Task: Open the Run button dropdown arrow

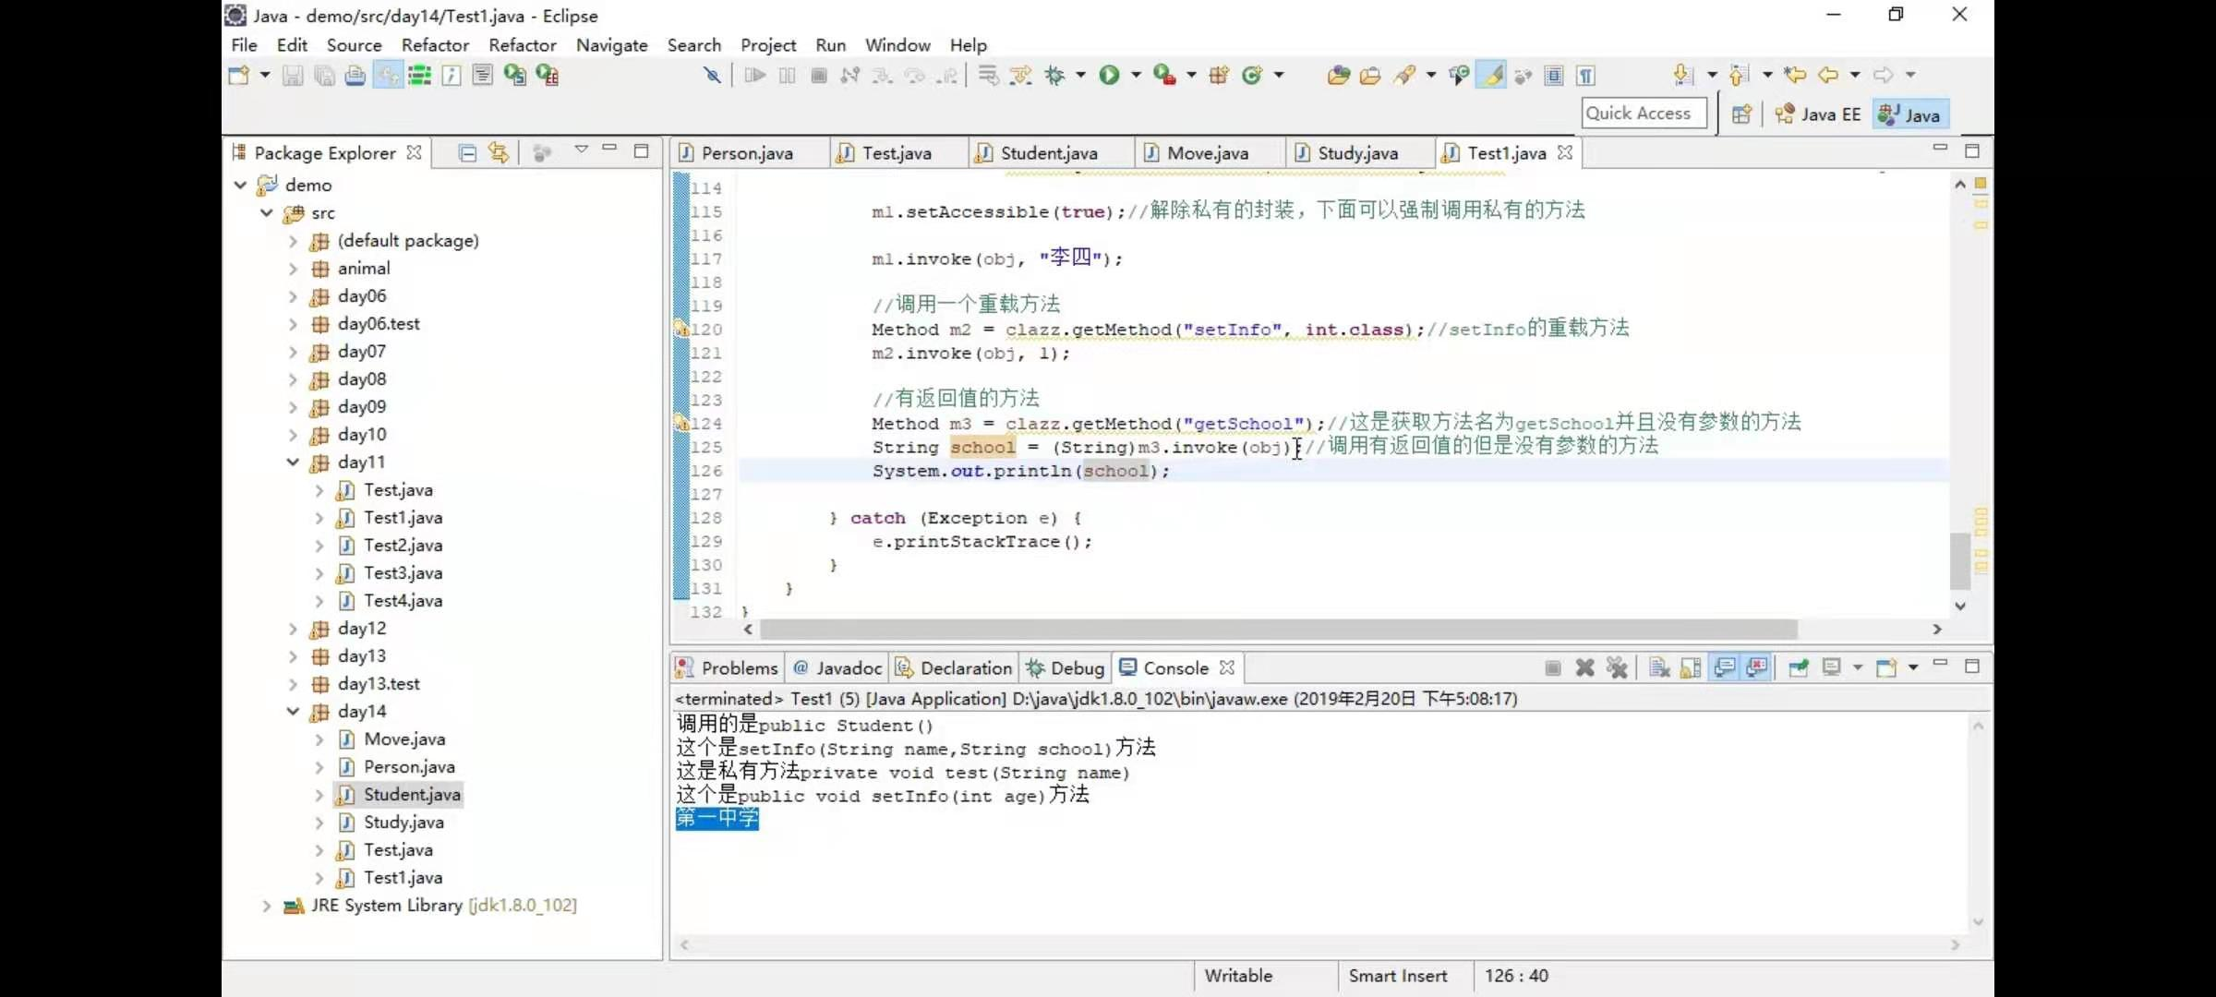Action: tap(1136, 76)
